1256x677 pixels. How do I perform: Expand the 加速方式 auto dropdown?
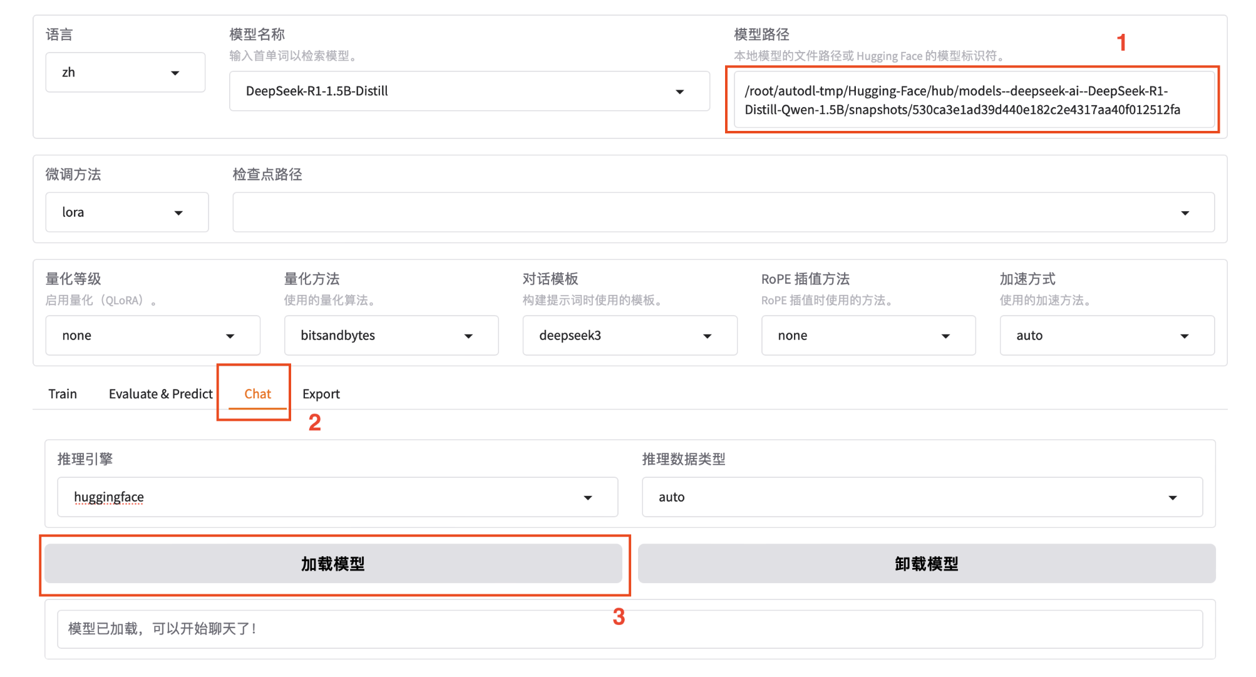pyautogui.click(x=1106, y=336)
